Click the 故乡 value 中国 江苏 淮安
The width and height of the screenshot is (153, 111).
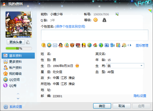[x=64, y=78]
